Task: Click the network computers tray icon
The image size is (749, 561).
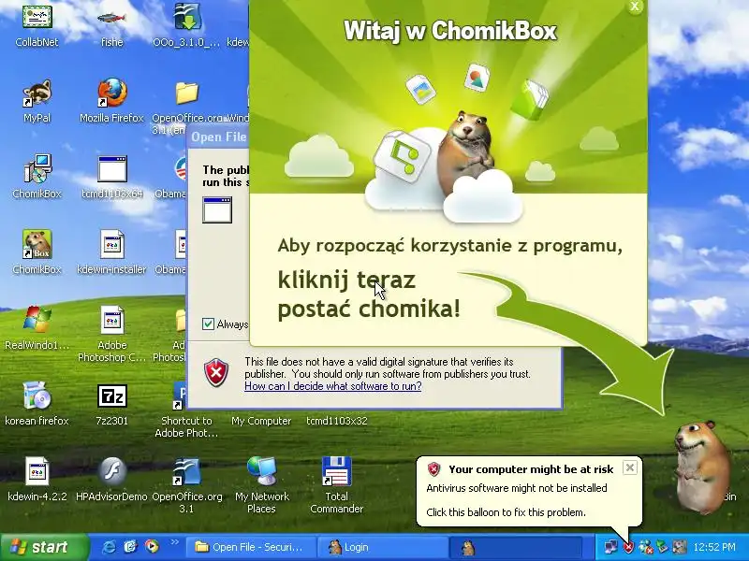Action: click(611, 547)
